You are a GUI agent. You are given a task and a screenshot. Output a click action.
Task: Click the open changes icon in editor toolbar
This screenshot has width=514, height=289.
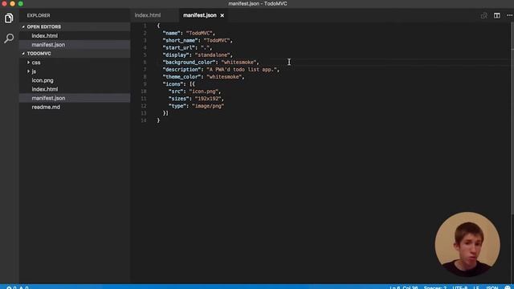[x=483, y=15]
